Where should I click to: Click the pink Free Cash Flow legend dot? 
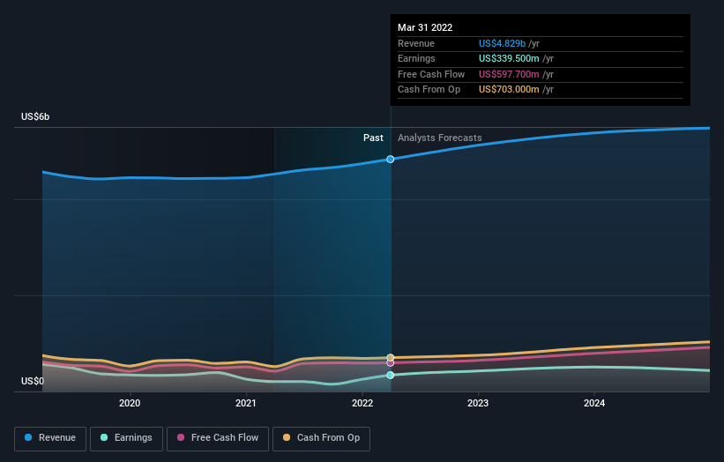(x=181, y=437)
